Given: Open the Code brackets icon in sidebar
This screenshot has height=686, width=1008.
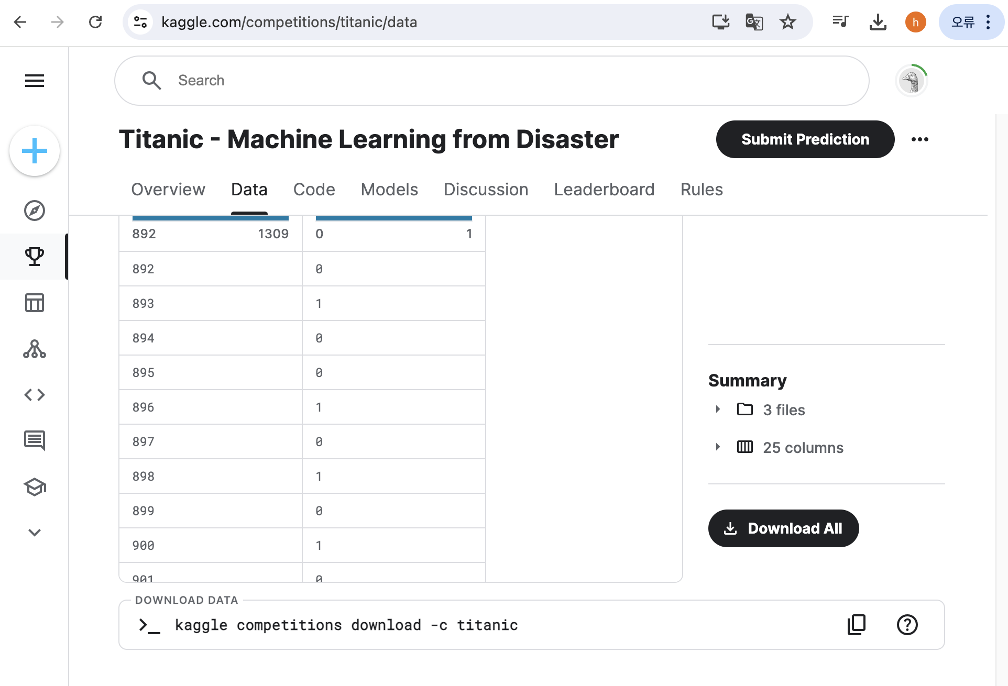Looking at the screenshot, I should (x=35, y=395).
